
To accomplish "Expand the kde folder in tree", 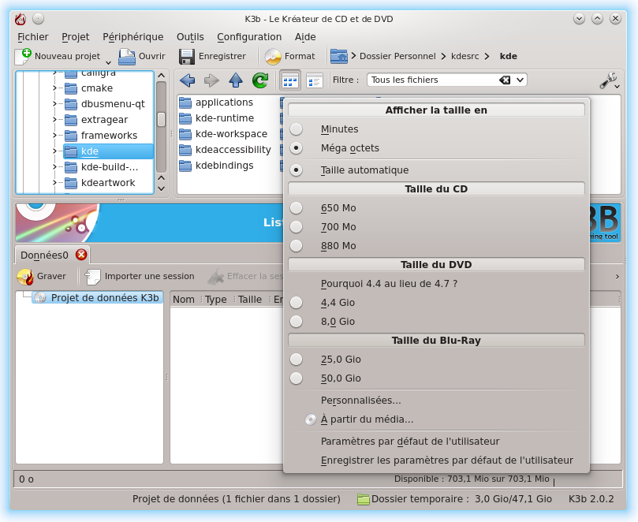I will coord(54,151).
